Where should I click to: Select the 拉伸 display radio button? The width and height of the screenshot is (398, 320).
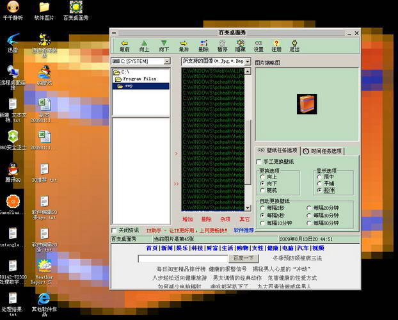pyautogui.click(x=319, y=190)
